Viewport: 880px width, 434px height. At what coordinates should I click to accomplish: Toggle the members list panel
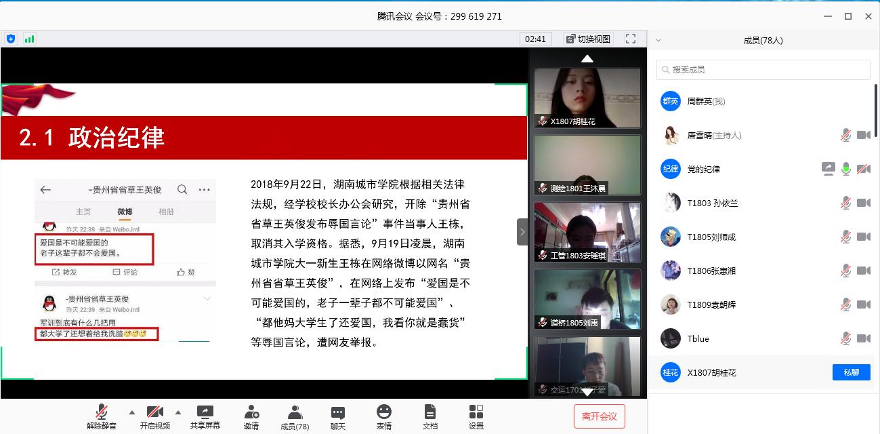[x=295, y=412]
